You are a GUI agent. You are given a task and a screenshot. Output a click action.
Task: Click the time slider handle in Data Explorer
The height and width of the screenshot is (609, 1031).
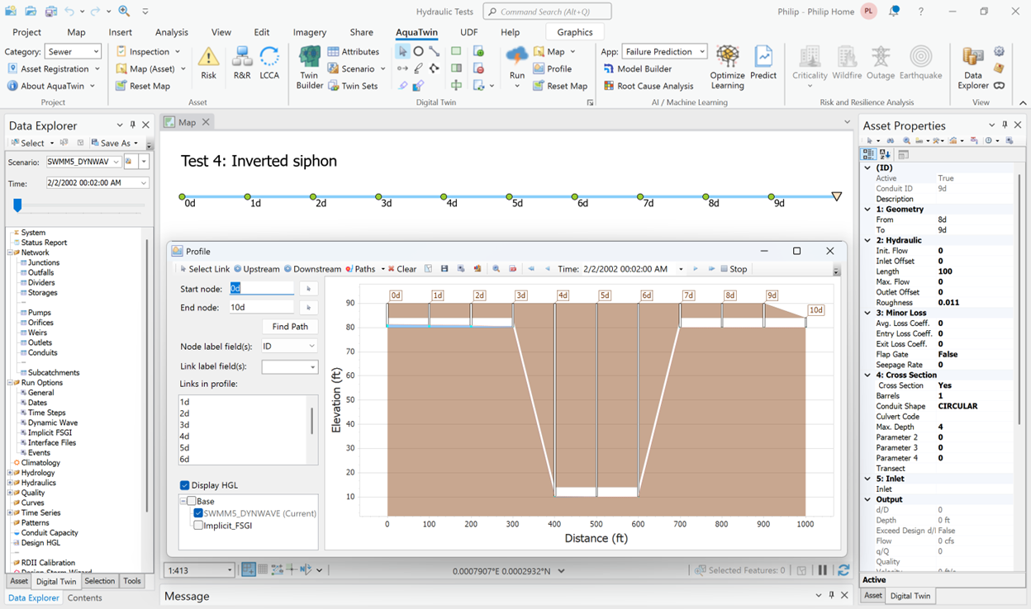click(x=17, y=205)
